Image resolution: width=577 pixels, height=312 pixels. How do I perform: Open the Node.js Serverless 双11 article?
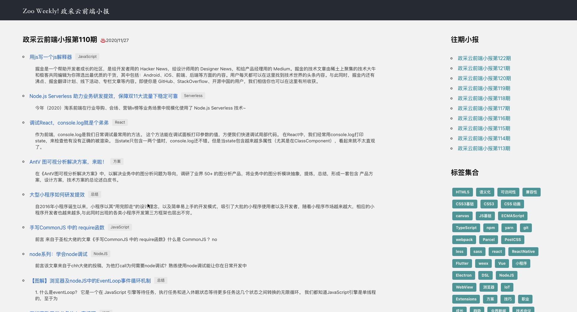click(x=103, y=96)
